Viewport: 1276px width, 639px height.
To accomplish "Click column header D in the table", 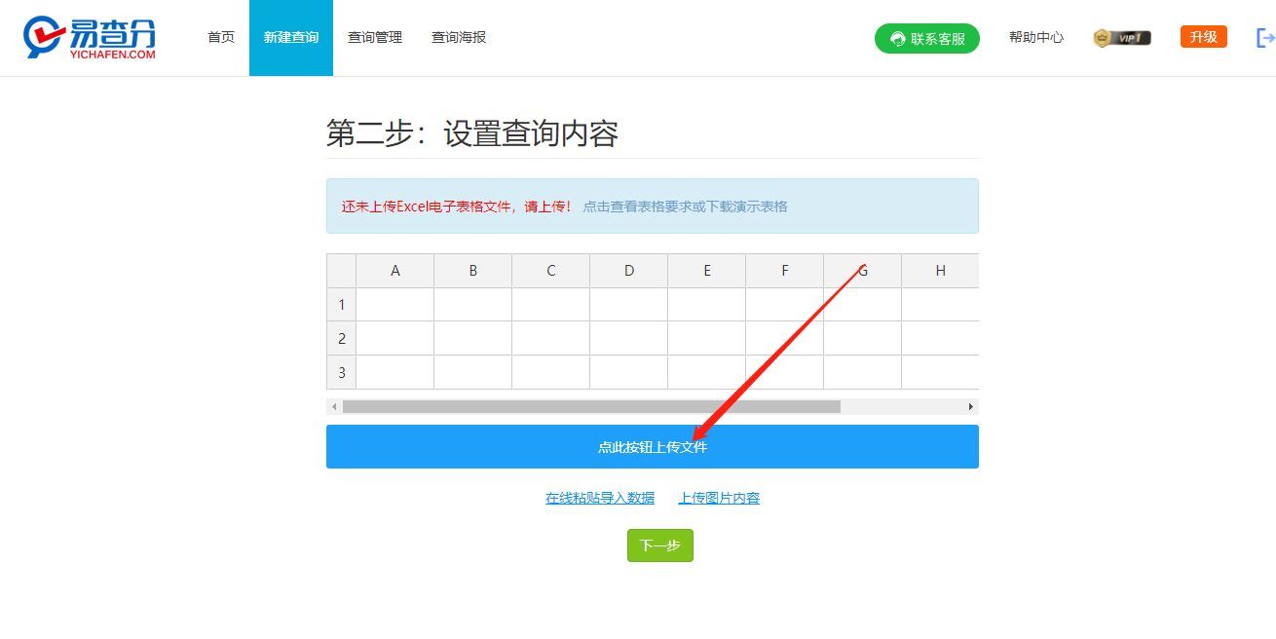I will [628, 270].
